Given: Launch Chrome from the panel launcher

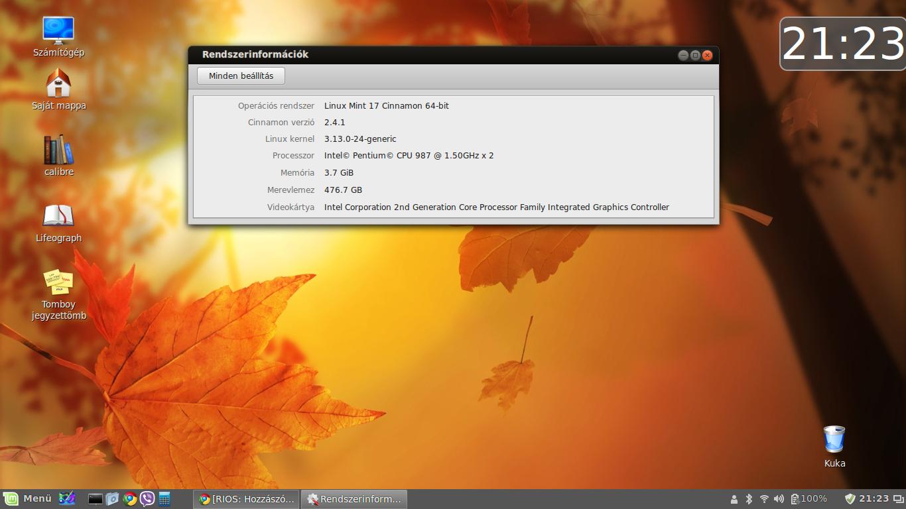Looking at the screenshot, I should point(130,499).
